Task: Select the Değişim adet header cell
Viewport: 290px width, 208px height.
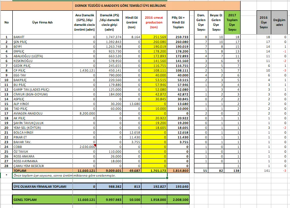Action: (x=279, y=22)
